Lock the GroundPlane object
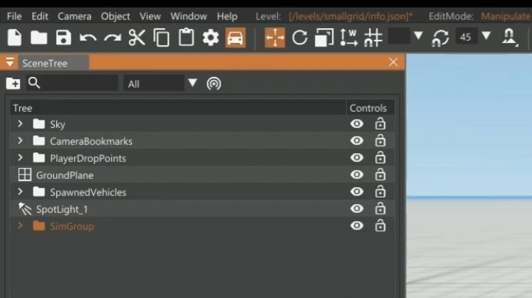This screenshot has height=298, width=532. click(x=380, y=175)
